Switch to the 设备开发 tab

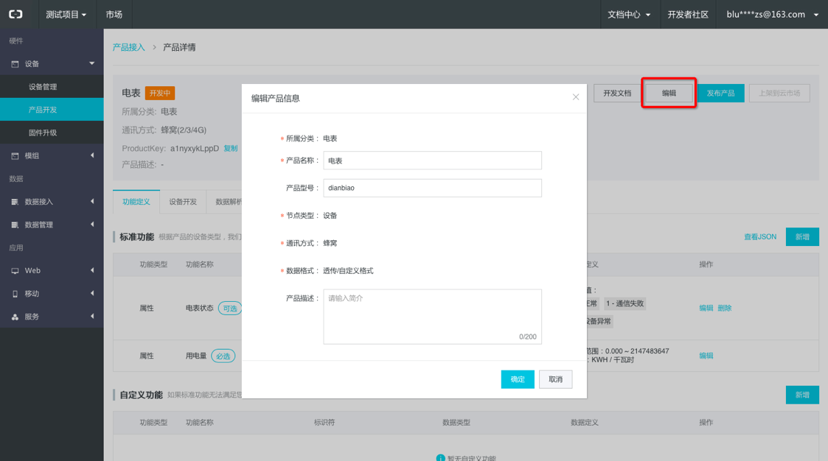pyautogui.click(x=183, y=202)
